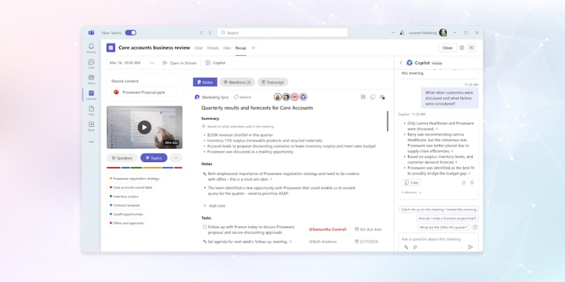This screenshot has height=282, width=565.
Task: Open the Mentions (3) tab
Action: click(237, 82)
